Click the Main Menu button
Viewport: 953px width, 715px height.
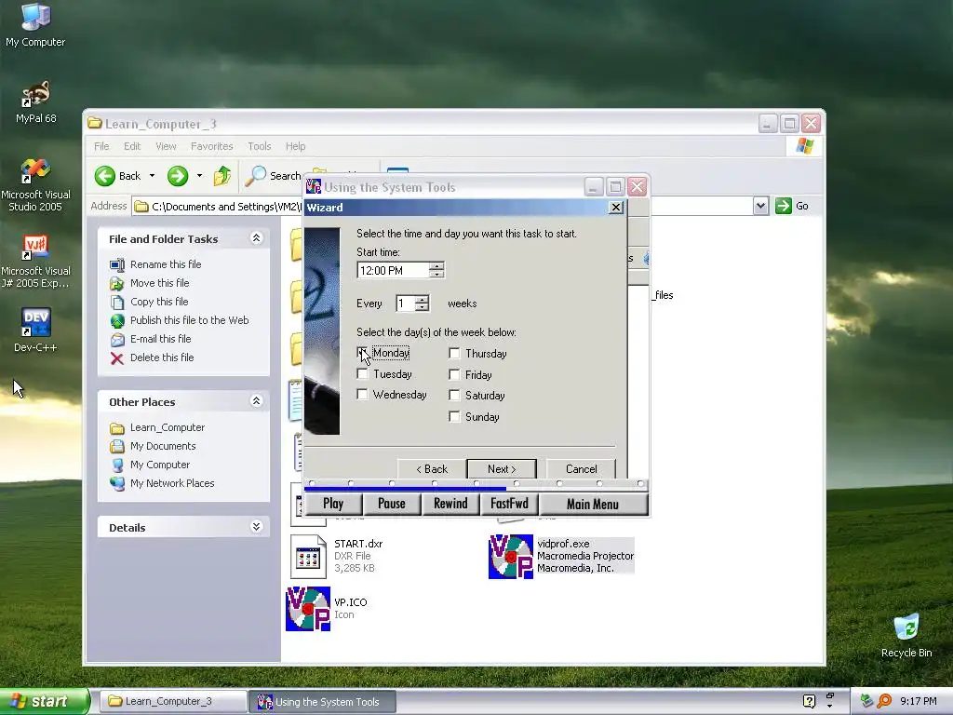593,504
